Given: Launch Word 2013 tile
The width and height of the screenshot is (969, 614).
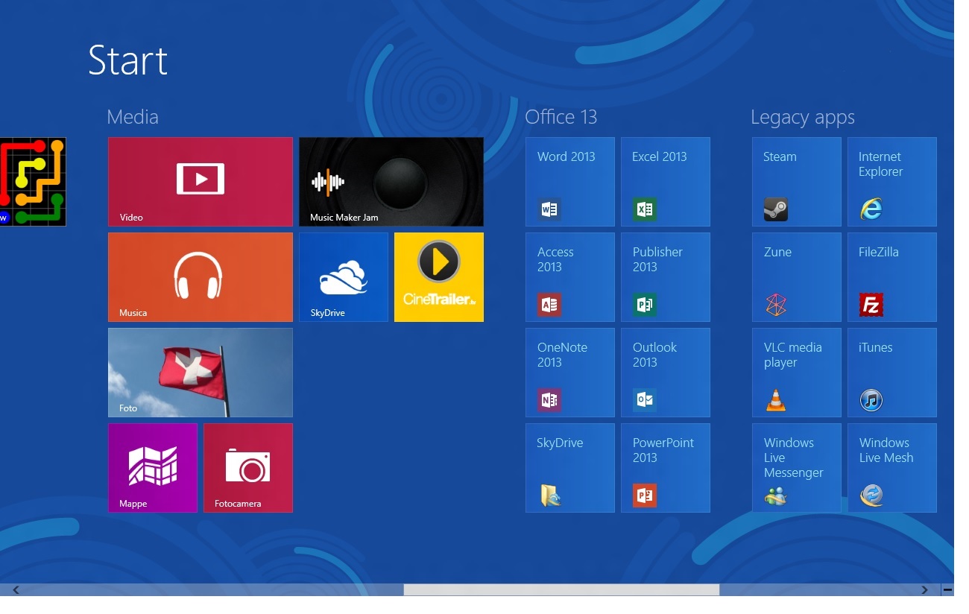Looking at the screenshot, I should [x=570, y=182].
